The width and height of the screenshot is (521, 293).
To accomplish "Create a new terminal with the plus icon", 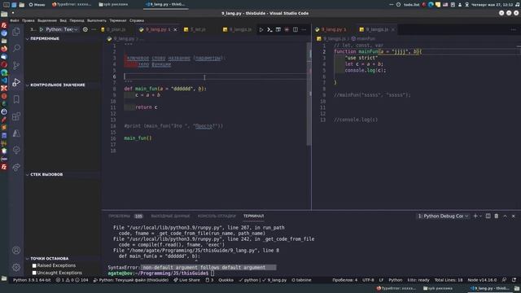I will (x=475, y=216).
